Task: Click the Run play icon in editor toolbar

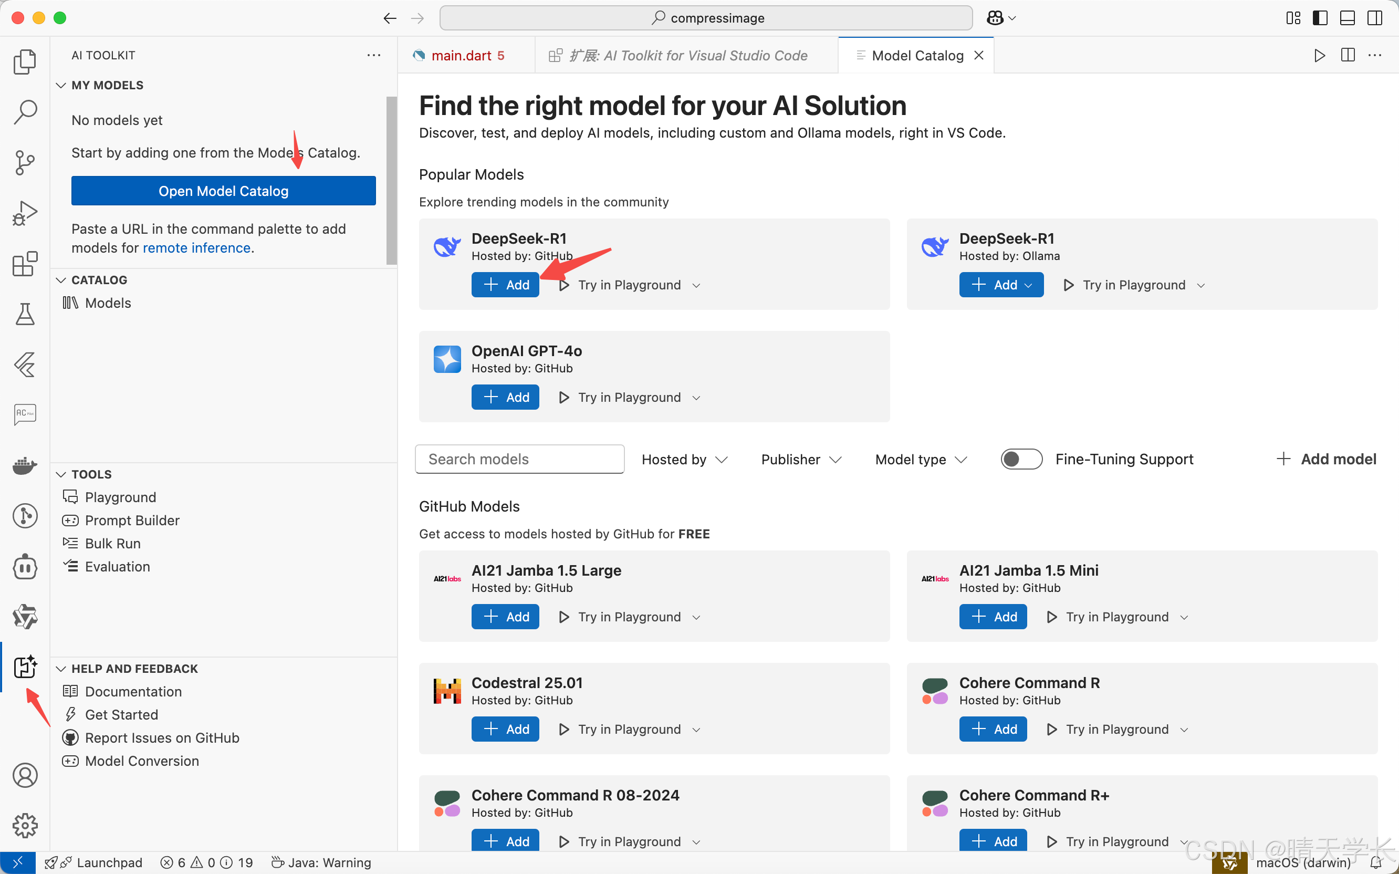Action: (1319, 56)
